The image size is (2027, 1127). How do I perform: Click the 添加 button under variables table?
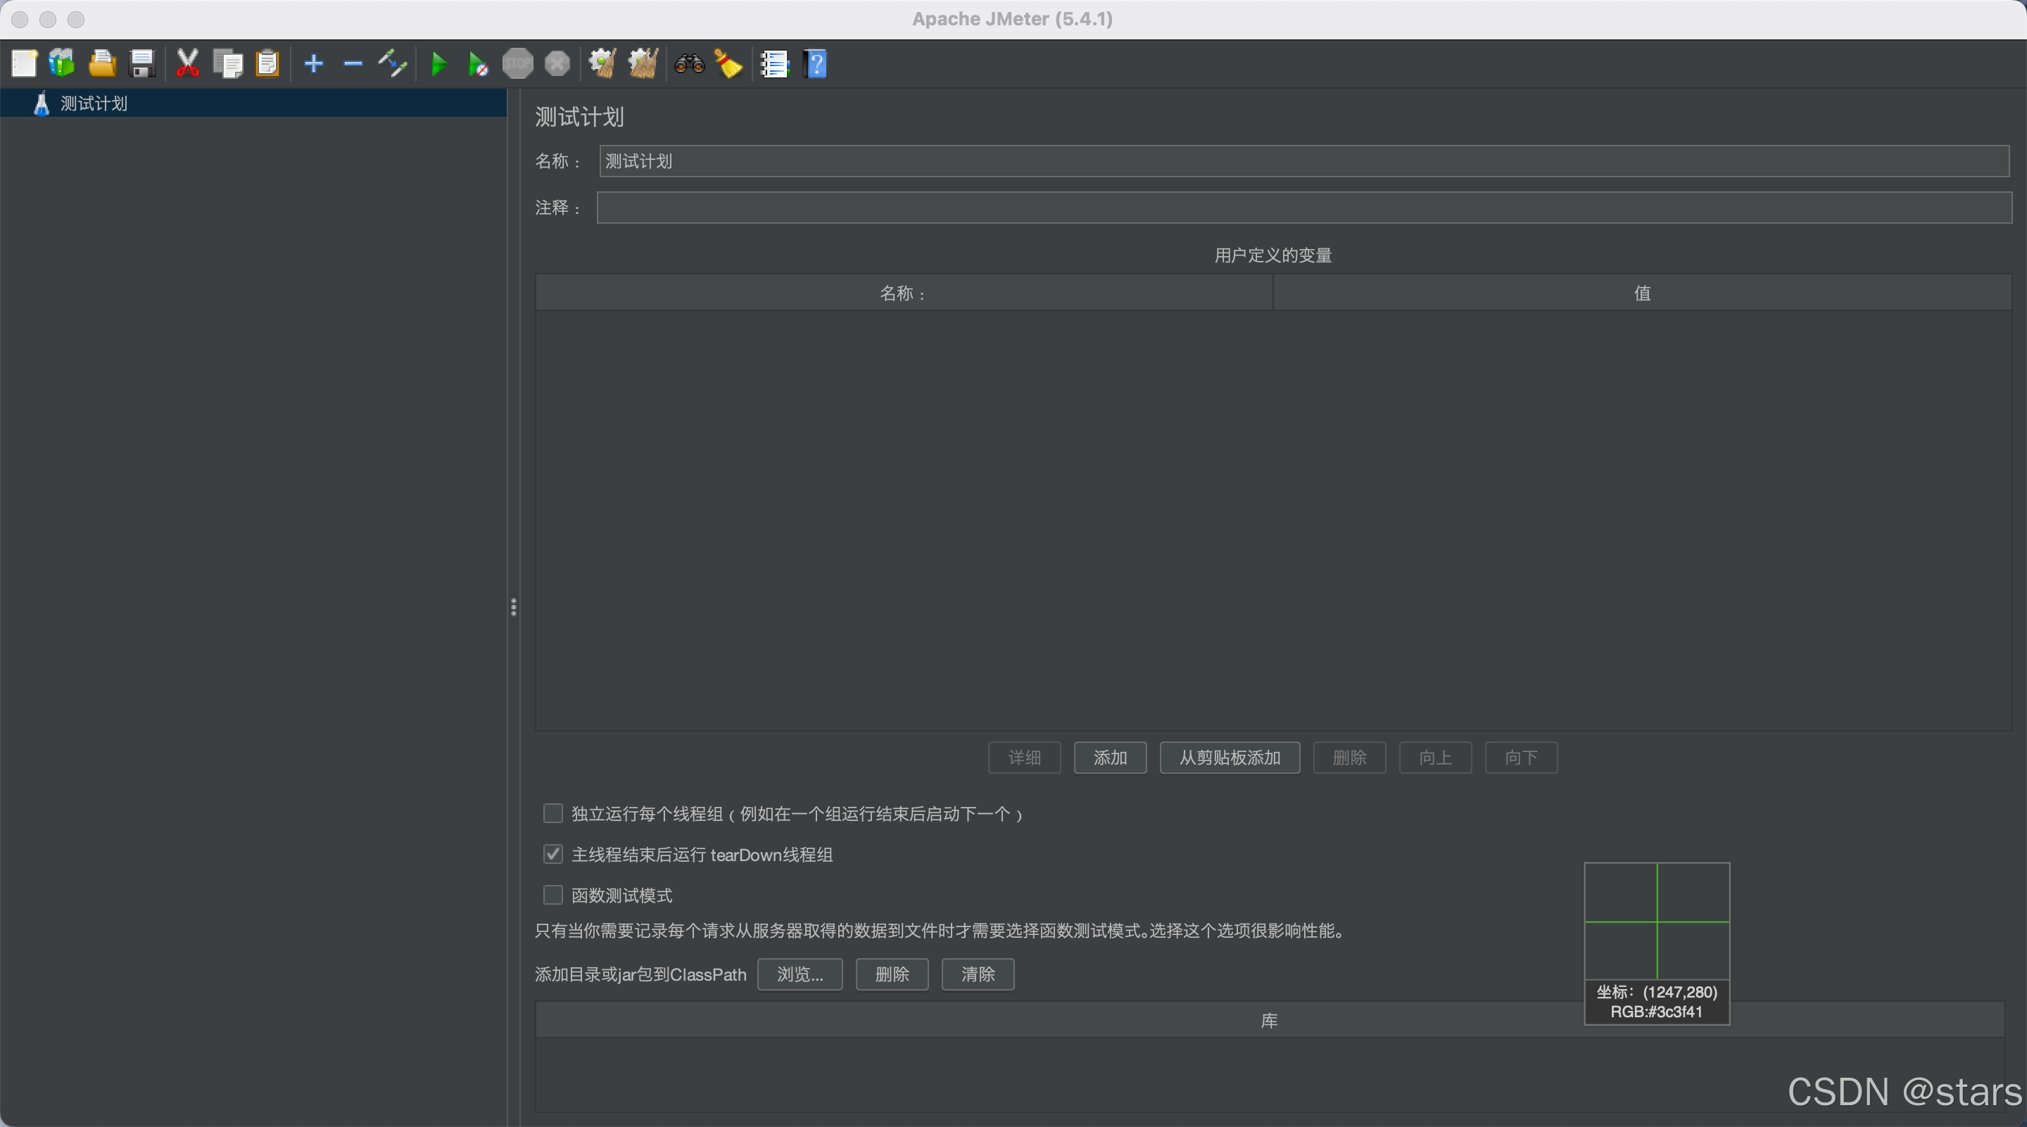(x=1111, y=758)
